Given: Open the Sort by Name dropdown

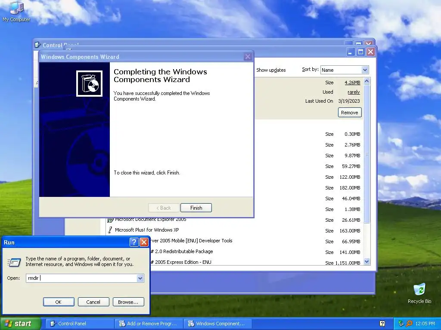Looking at the screenshot, I should [x=344, y=70].
